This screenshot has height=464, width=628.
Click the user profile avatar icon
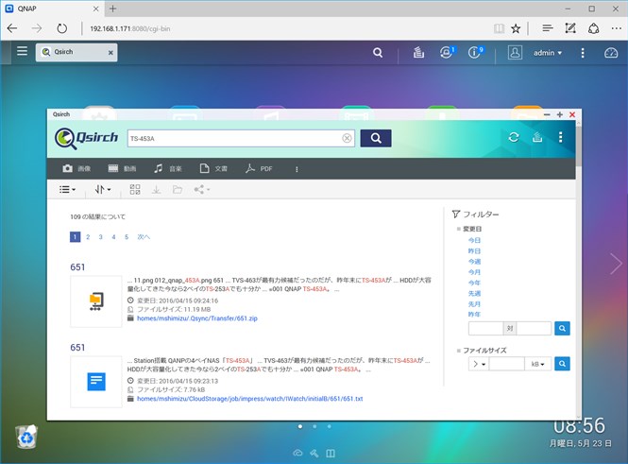point(515,53)
